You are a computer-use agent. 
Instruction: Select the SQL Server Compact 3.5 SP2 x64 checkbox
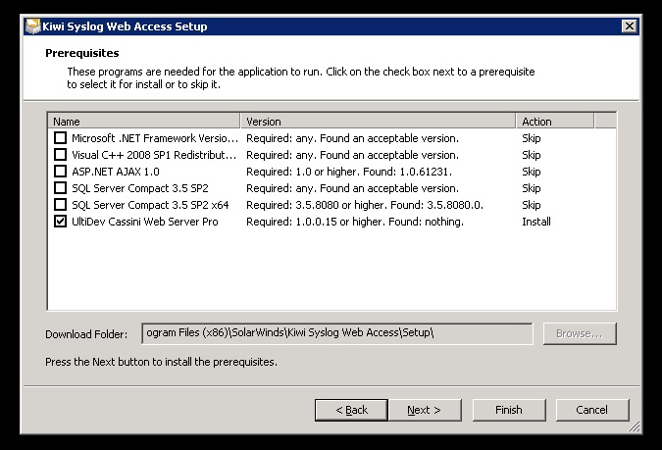61,205
